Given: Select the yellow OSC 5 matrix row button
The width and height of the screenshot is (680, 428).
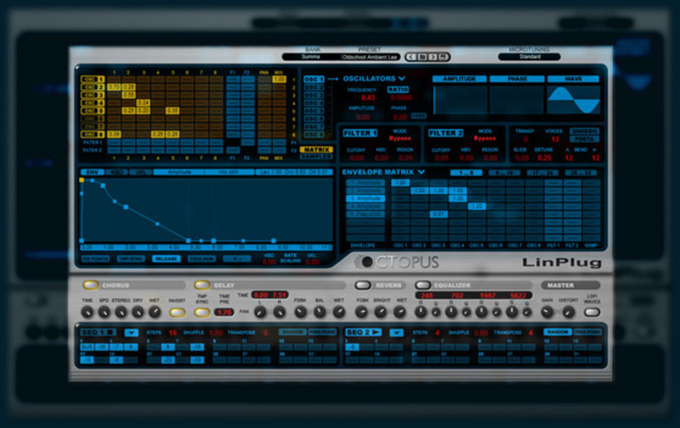Looking at the screenshot, I should [x=92, y=111].
